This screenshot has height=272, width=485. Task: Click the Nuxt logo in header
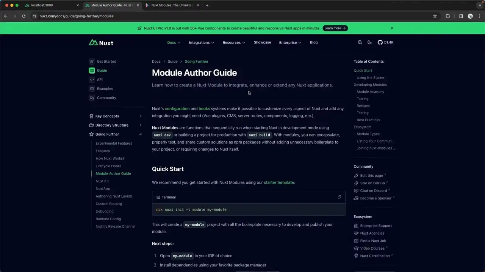point(101,43)
